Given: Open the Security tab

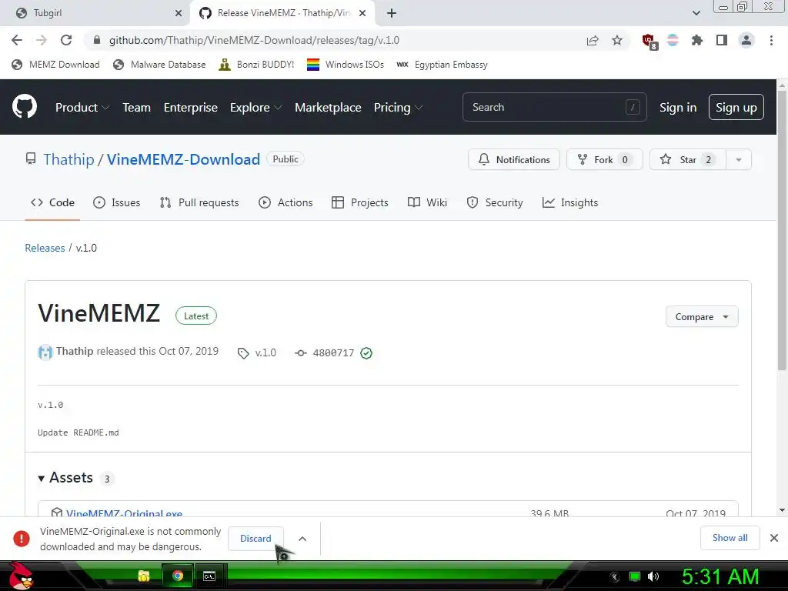Looking at the screenshot, I should [495, 202].
